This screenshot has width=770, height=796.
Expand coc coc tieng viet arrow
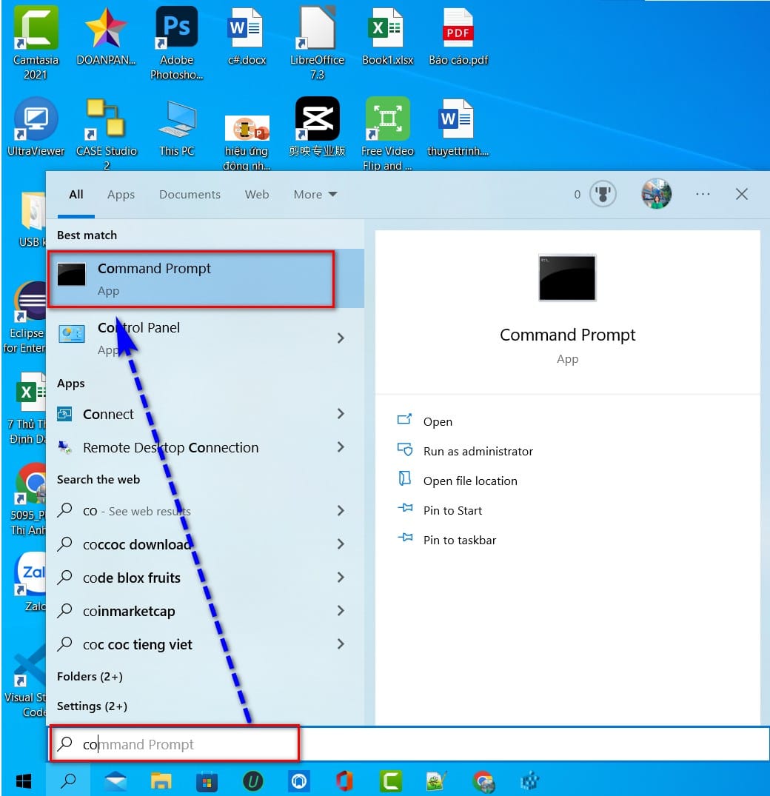tap(341, 644)
